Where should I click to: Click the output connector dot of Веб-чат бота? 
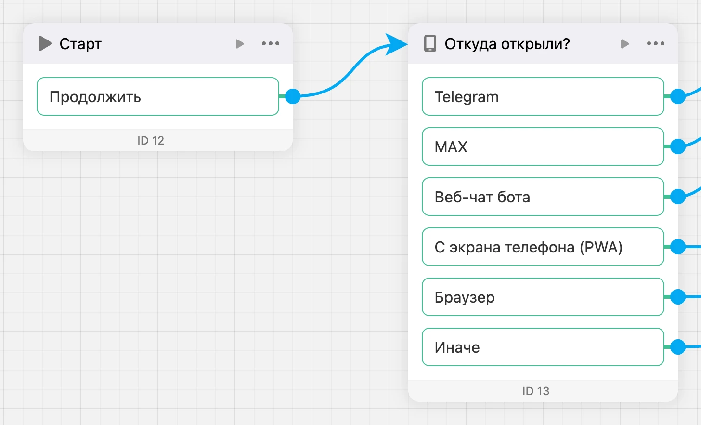(x=678, y=197)
